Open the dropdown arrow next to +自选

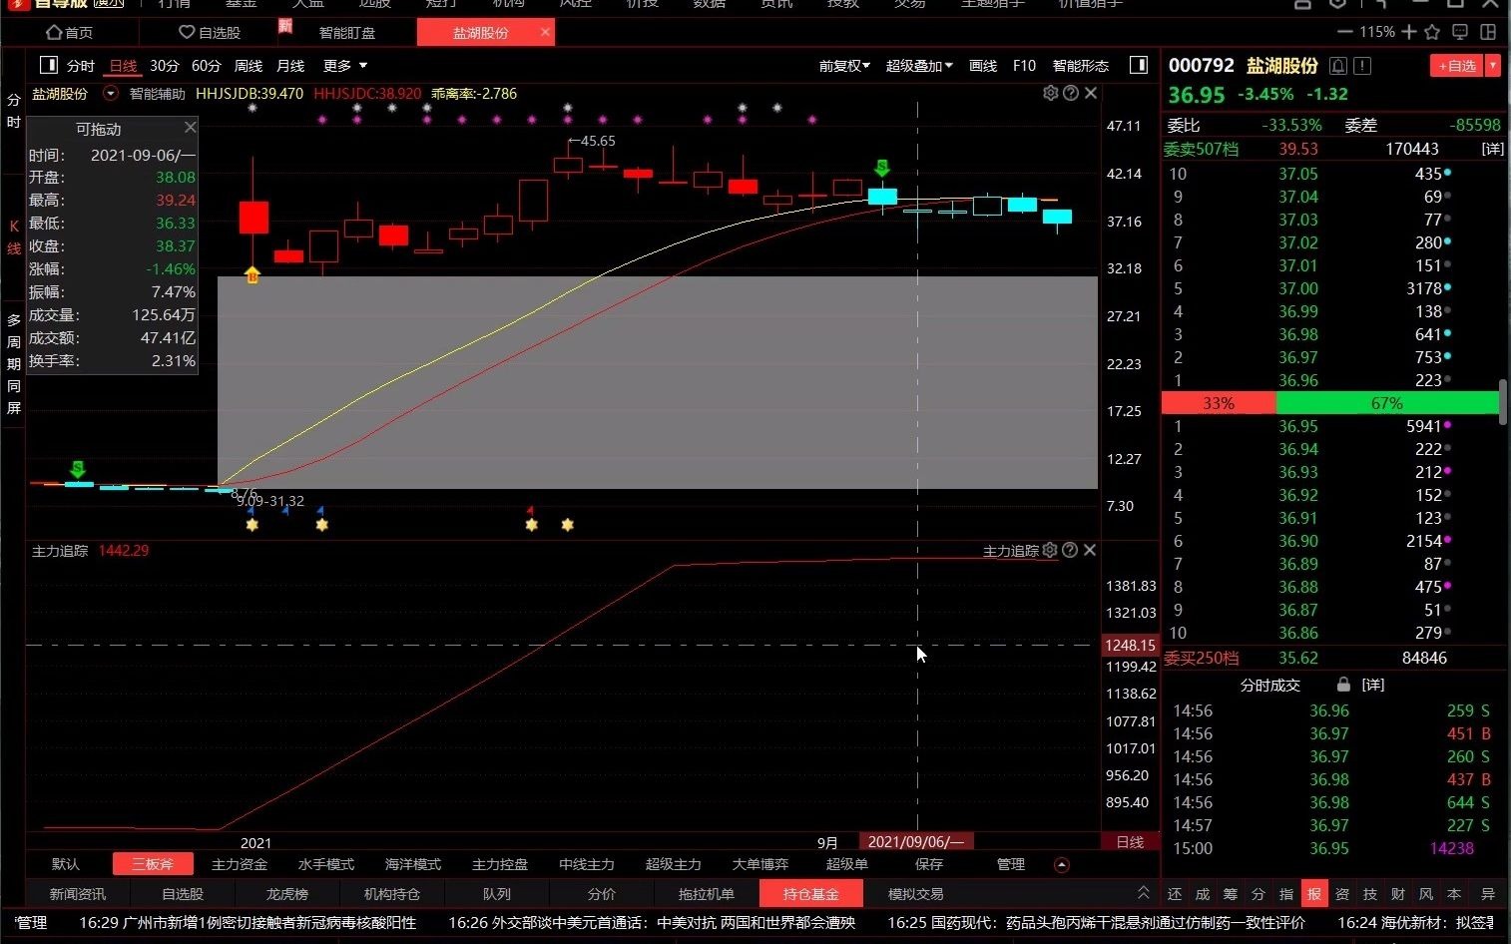1493,66
